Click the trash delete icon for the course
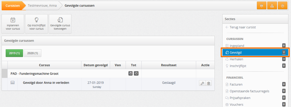The width and height of the screenshot is (291, 107). tap(208, 83)
